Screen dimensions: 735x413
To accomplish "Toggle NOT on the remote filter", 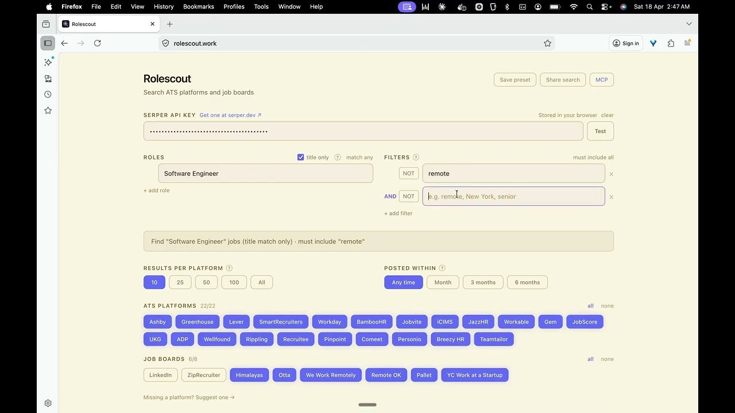I will (409, 173).
